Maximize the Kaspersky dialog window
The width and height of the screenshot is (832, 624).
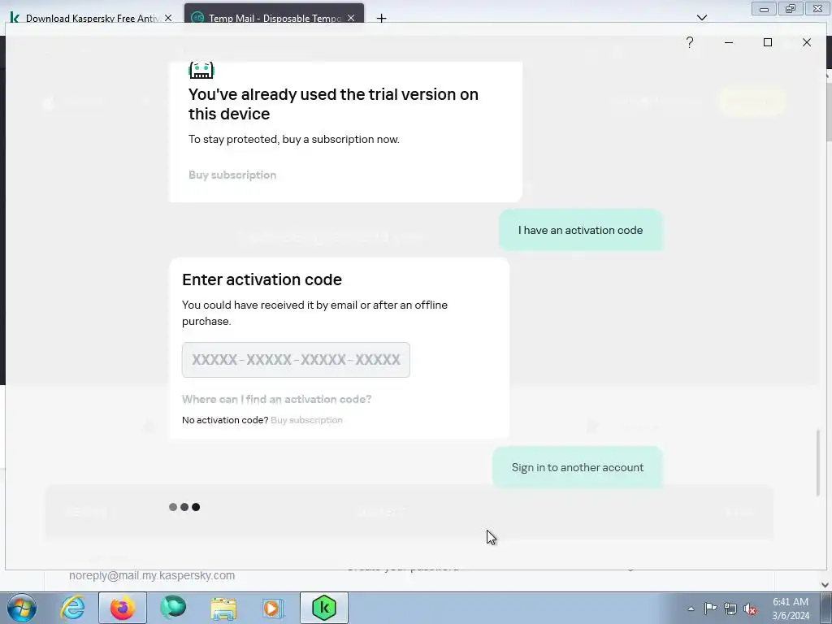pyautogui.click(x=767, y=42)
